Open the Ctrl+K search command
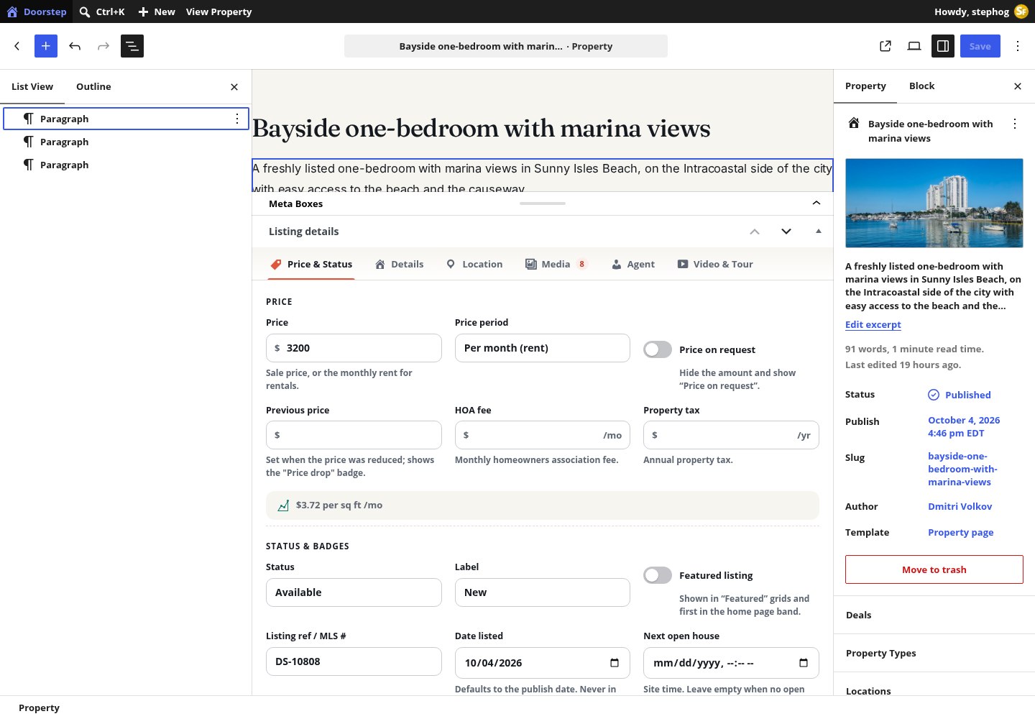The height and width of the screenshot is (719, 1035). pyautogui.click(x=102, y=12)
